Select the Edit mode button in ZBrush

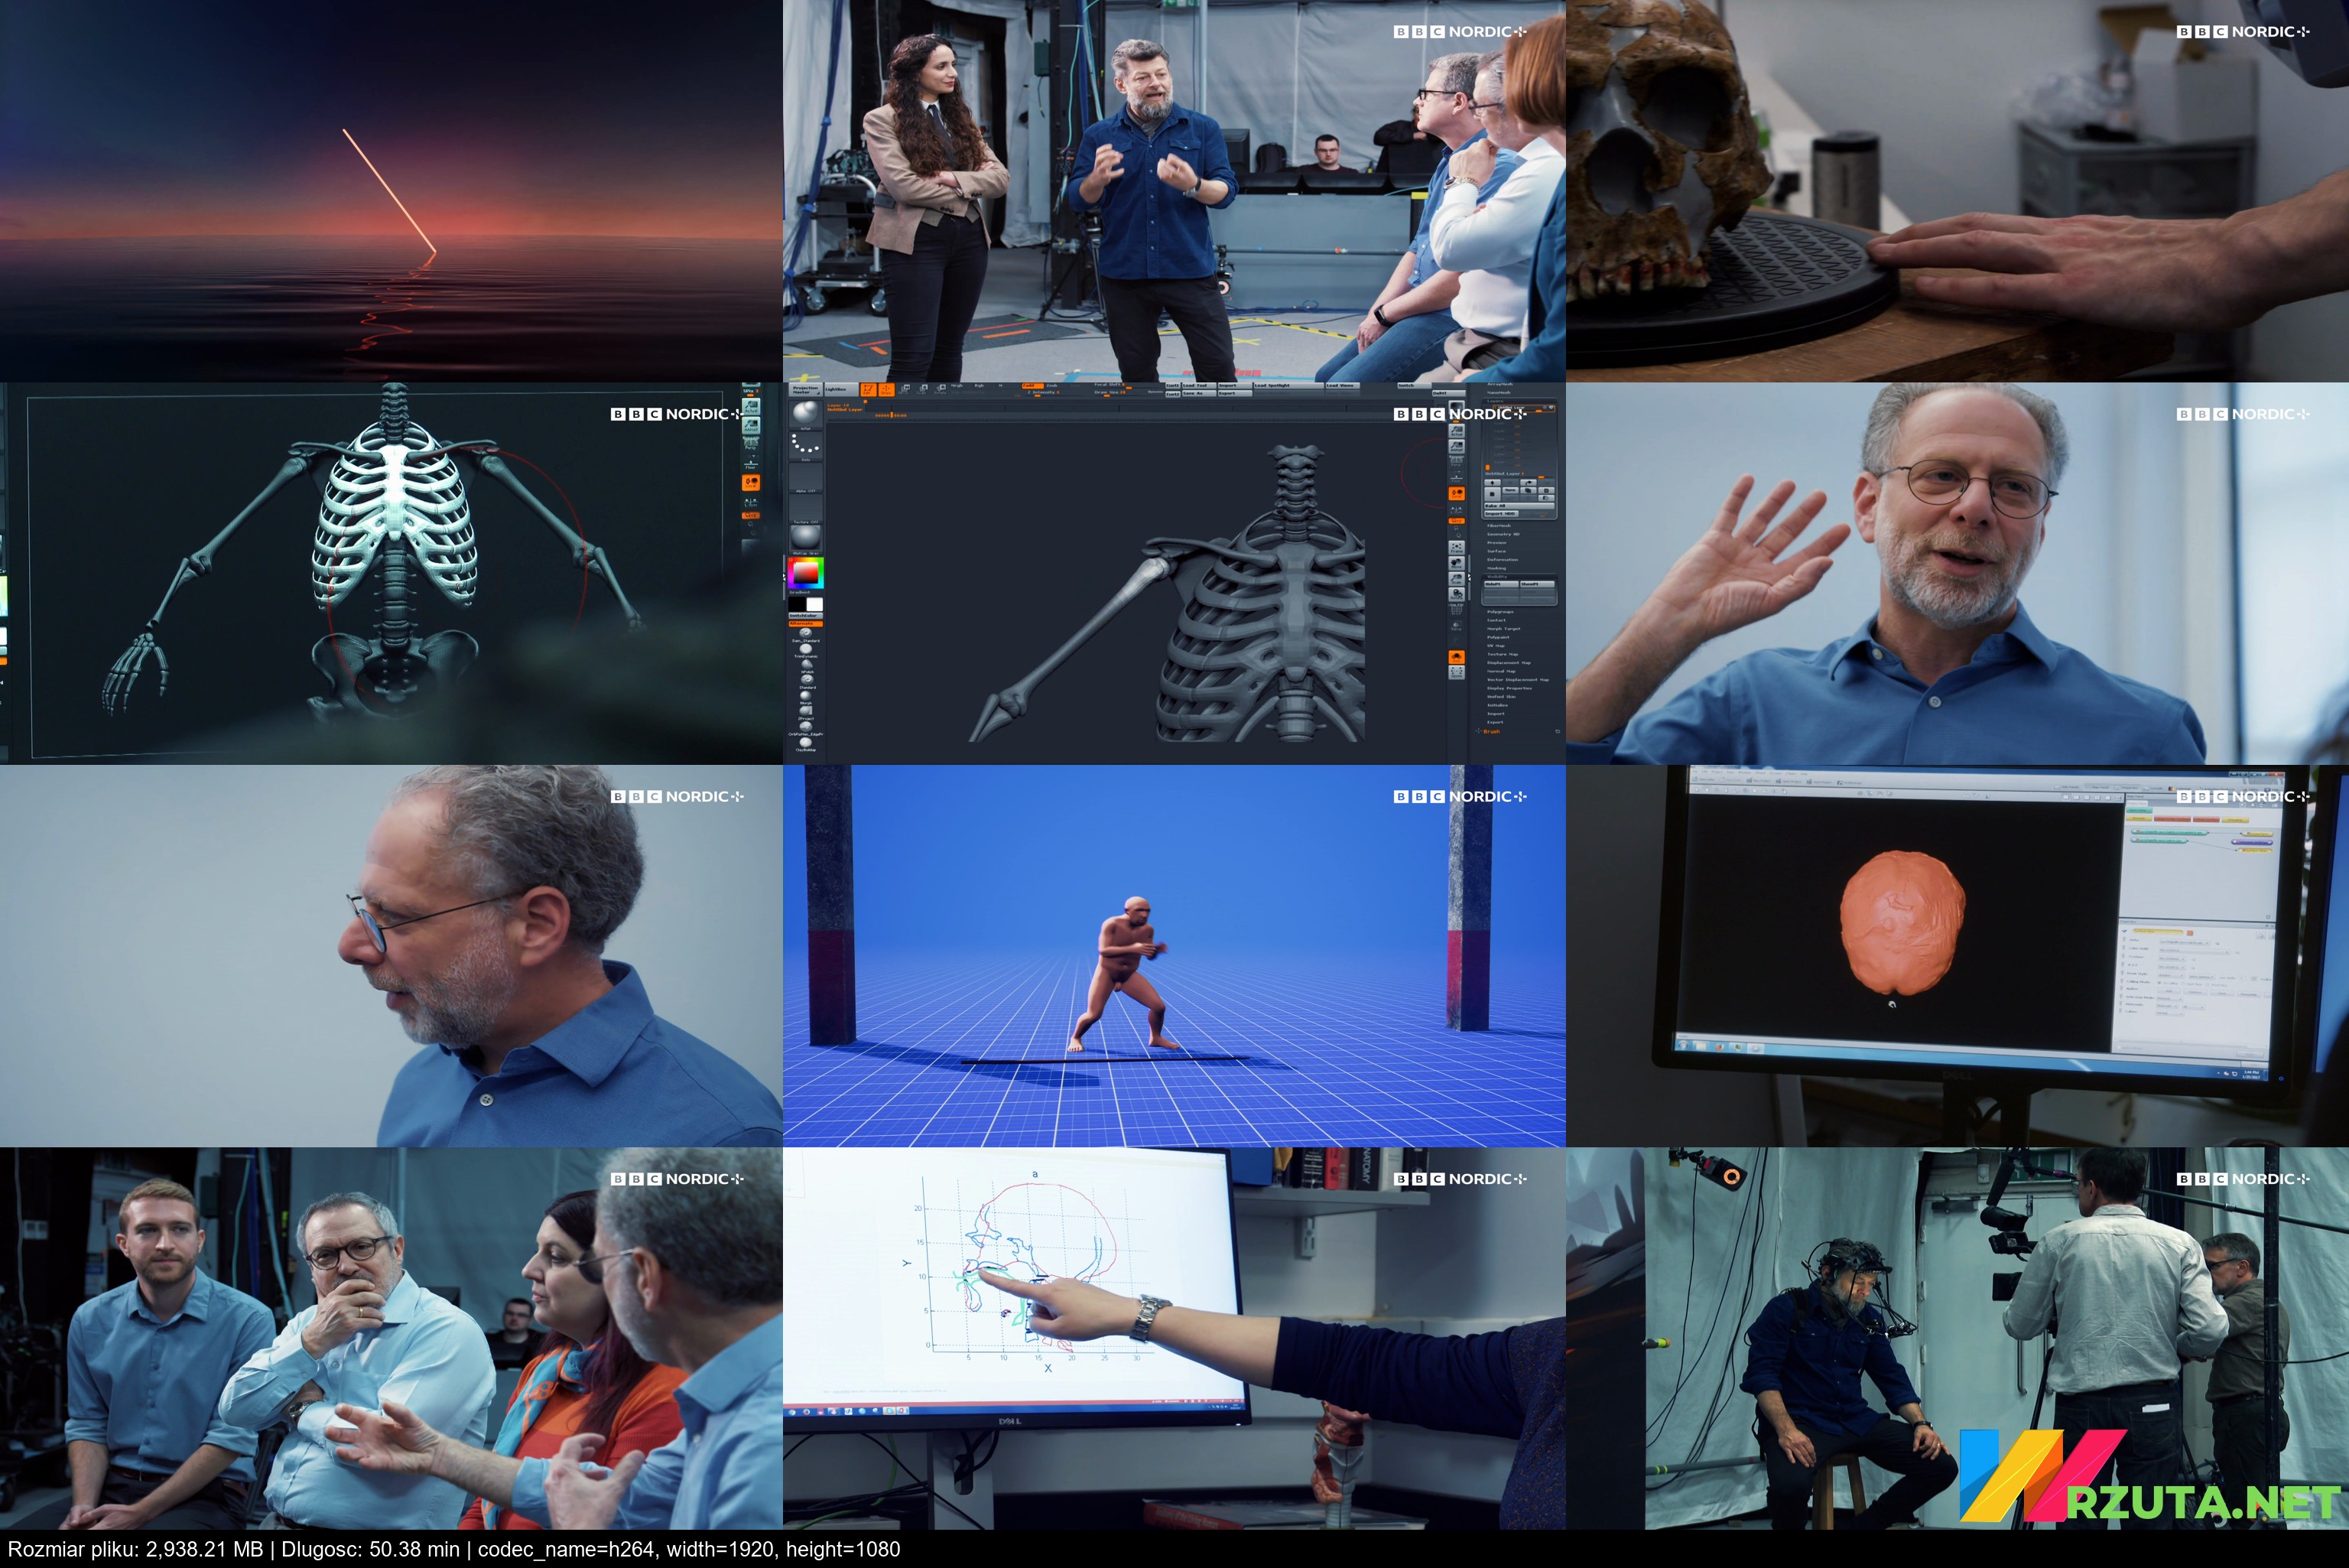869,390
